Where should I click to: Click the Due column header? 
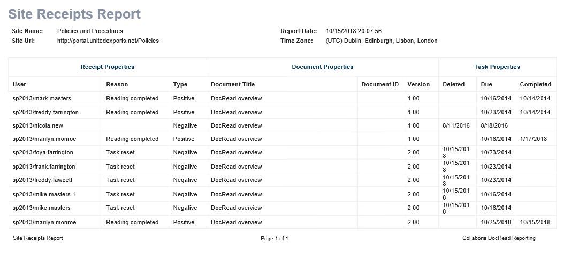pyautogui.click(x=486, y=84)
